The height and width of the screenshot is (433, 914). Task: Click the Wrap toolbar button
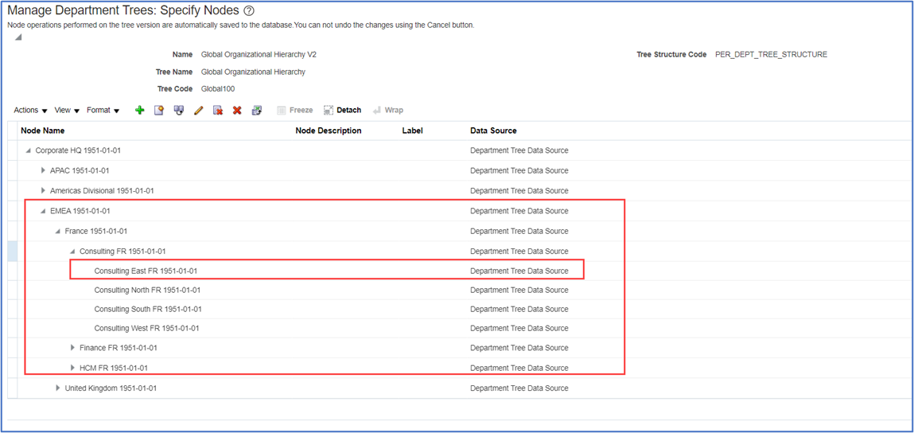click(388, 110)
